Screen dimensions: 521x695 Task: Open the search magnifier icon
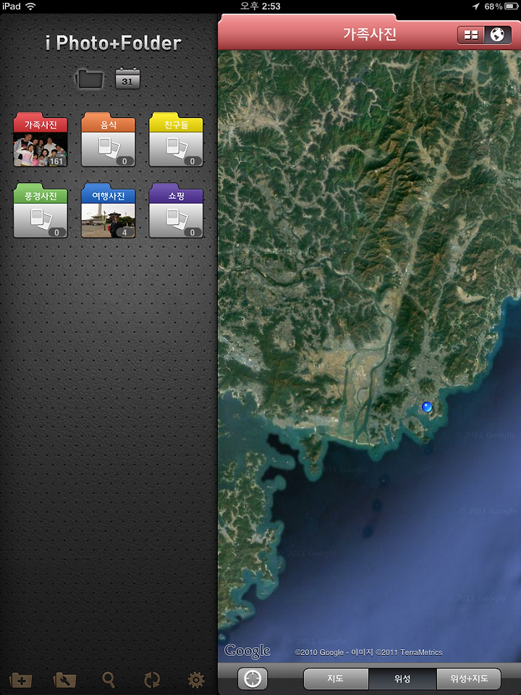click(109, 680)
